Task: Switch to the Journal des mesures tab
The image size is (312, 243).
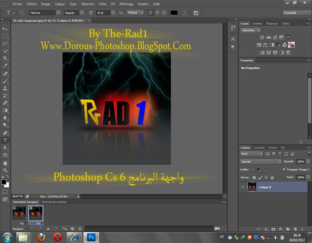Action: pos(54,202)
